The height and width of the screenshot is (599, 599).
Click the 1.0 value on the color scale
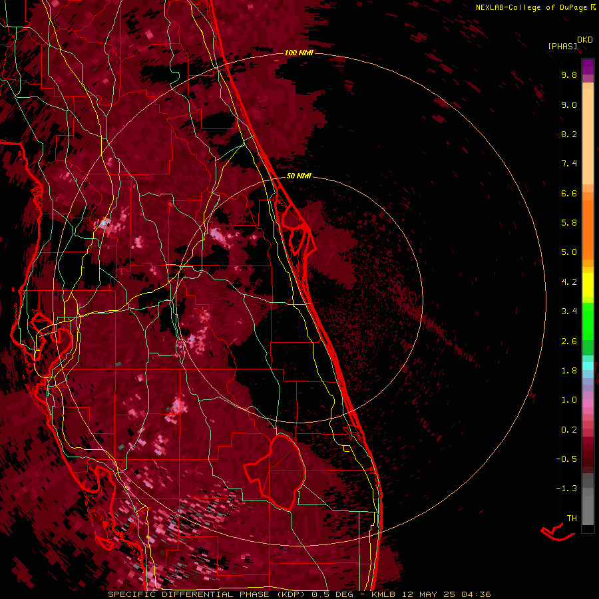point(569,400)
